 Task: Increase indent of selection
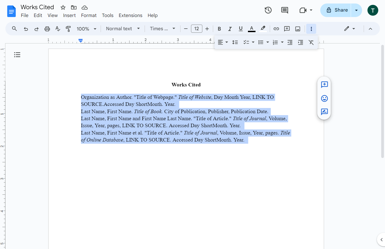[301, 42]
